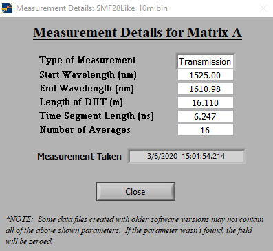Click the application icon in title bar
The height and width of the screenshot is (251, 273).
(7, 8)
